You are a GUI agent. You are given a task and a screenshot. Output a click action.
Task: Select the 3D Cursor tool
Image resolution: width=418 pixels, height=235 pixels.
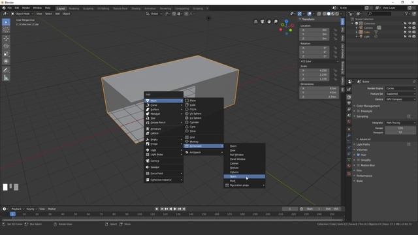6,30
